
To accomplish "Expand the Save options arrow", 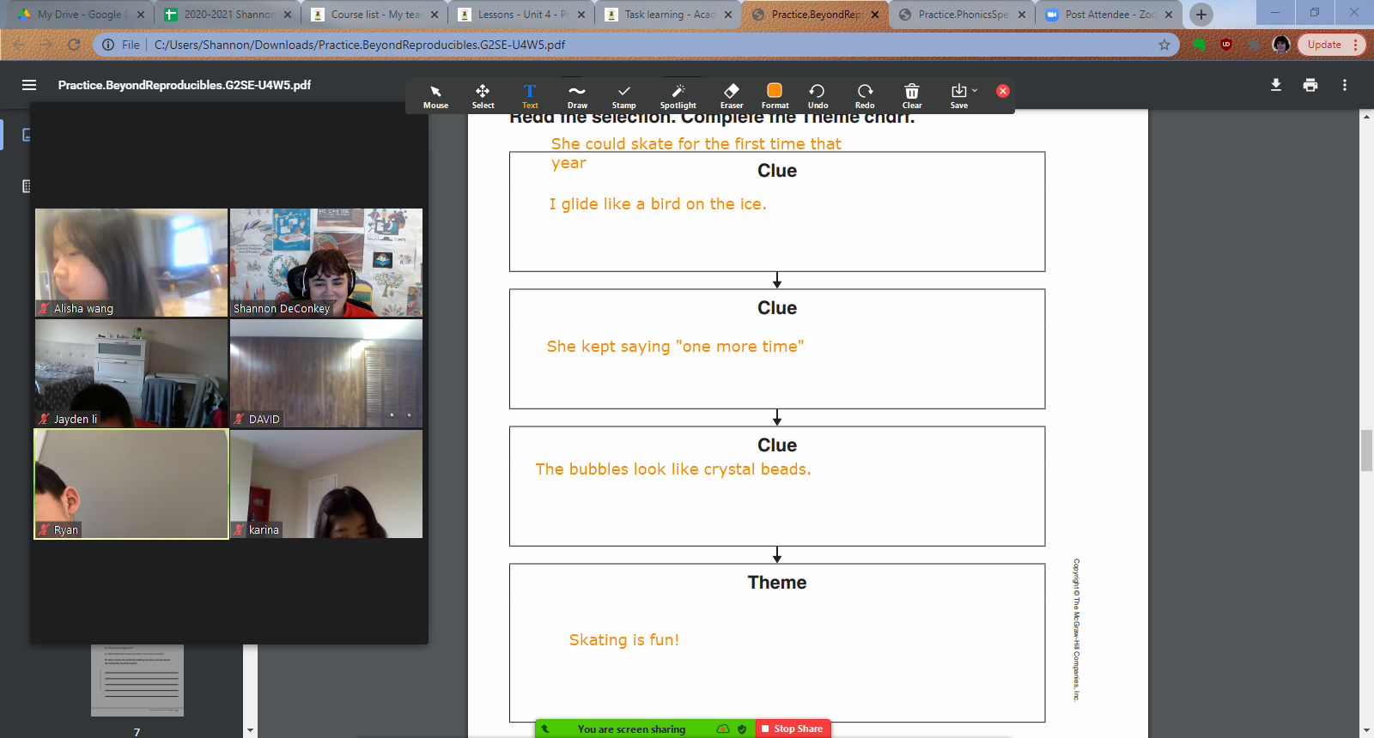I will tap(975, 90).
